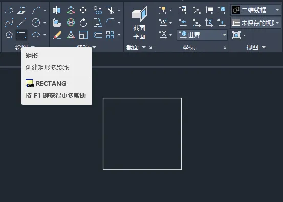
Task: Click the UCS rotate about X button
Action: click(162, 23)
